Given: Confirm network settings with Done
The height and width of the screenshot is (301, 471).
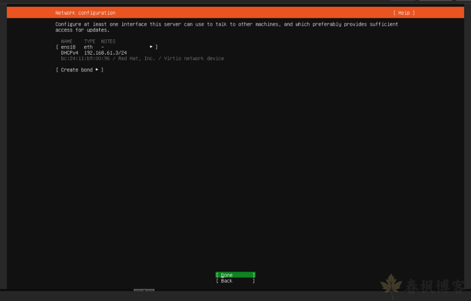Looking at the screenshot, I should click(x=235, y=275).
